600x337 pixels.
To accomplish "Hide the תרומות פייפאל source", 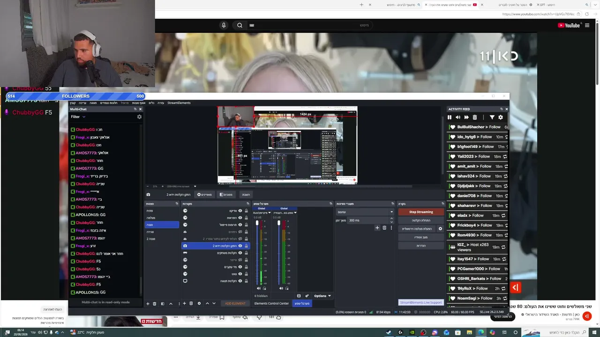I will 240,225.
